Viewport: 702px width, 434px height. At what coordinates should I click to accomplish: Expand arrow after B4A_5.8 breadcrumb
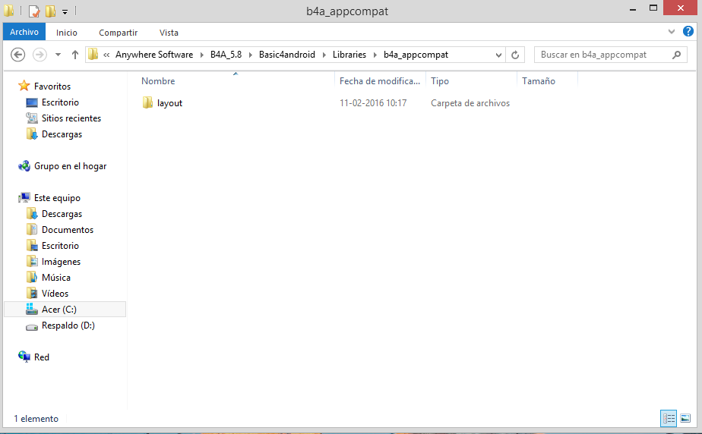250,55
